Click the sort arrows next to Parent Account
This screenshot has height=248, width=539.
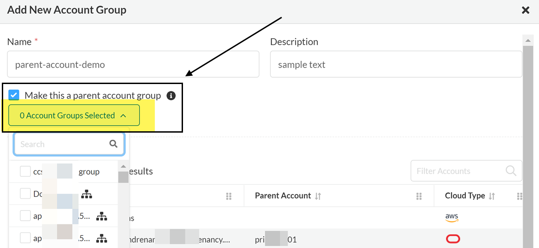click(318, 196)
